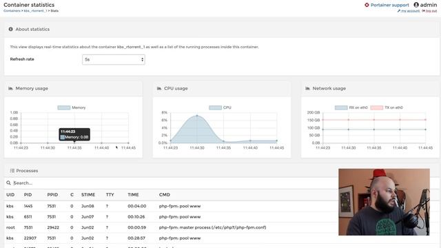Open the my account link
441x248 pixels.
tap(410, 11)
